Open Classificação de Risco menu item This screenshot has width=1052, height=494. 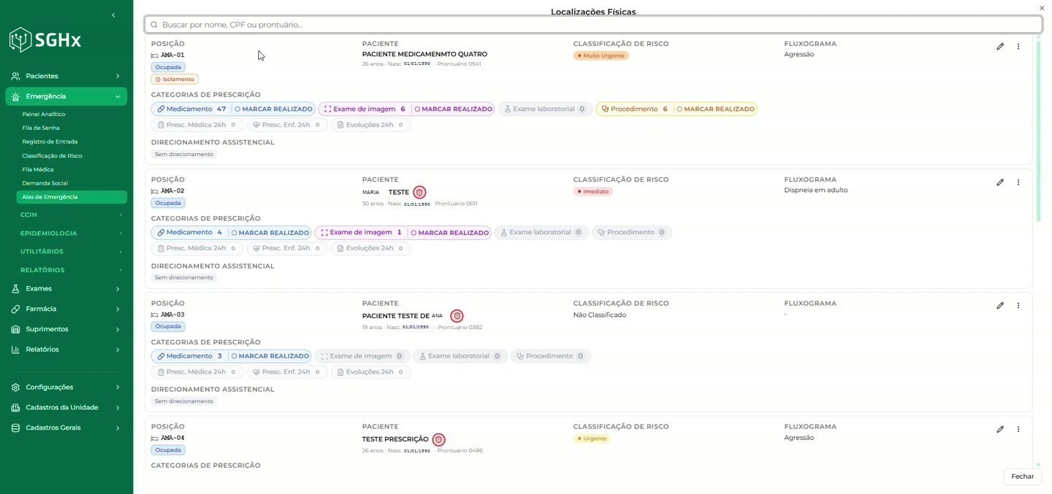click(52, 156)
